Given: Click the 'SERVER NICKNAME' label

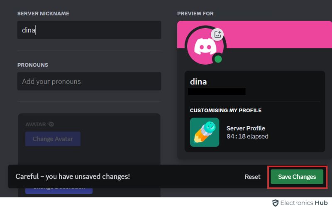Looking at the screenshot, I should (x=43, y=14).
